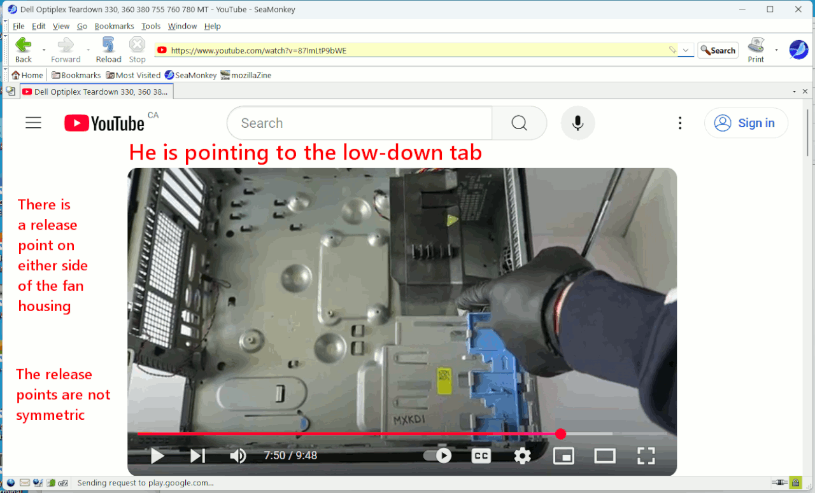Click the padlock security icon in status bar
This screenshot has height=493, width=815.
[796, 483]
